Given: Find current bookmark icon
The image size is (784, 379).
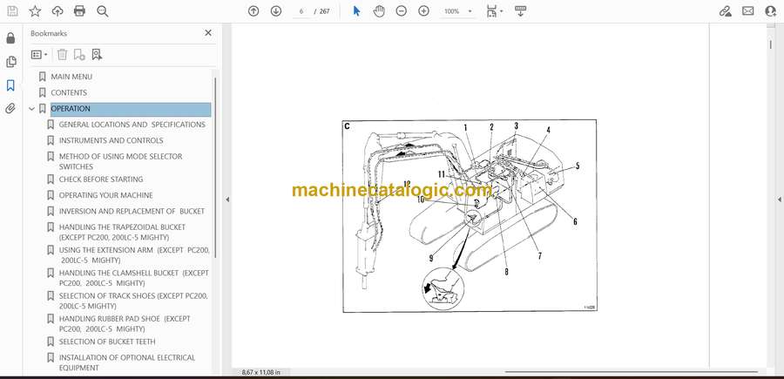Looking at the screenshot, I should tap(97, 55).
